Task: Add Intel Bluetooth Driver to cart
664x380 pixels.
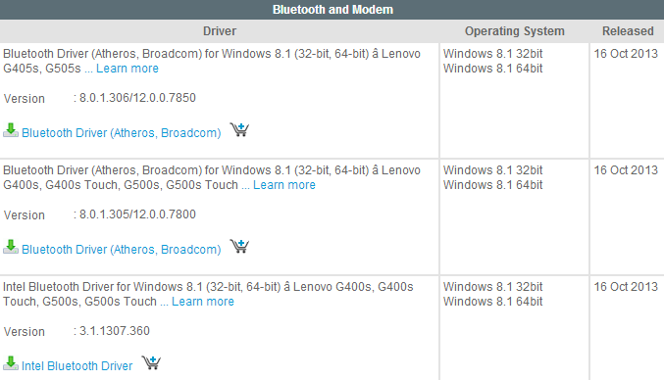Action: pos(151,362)
